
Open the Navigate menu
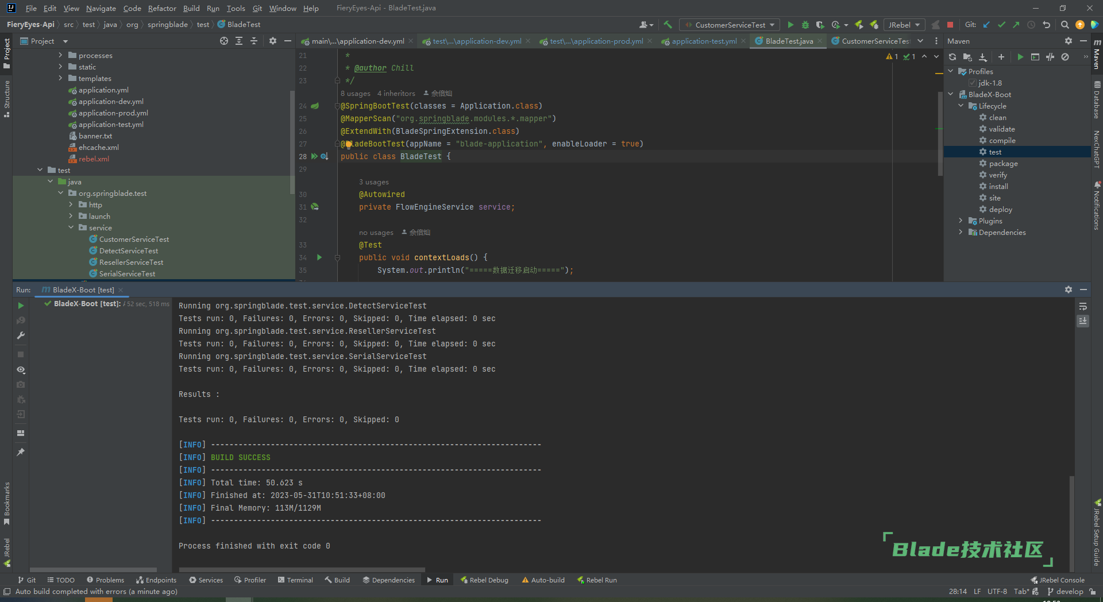101,8
